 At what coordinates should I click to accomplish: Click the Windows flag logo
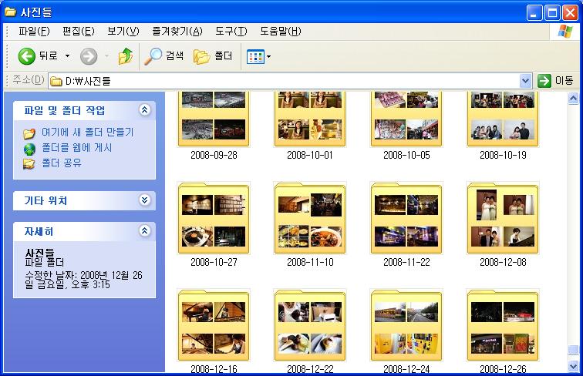tap(565, 32)
